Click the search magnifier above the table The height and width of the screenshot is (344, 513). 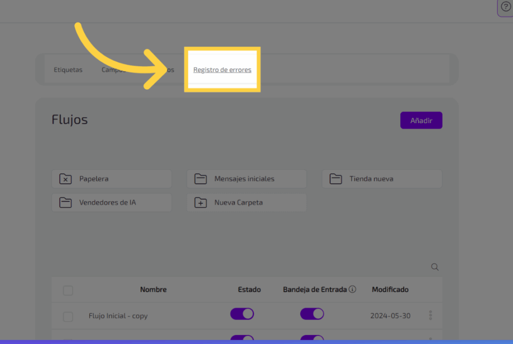pos(435,267)
